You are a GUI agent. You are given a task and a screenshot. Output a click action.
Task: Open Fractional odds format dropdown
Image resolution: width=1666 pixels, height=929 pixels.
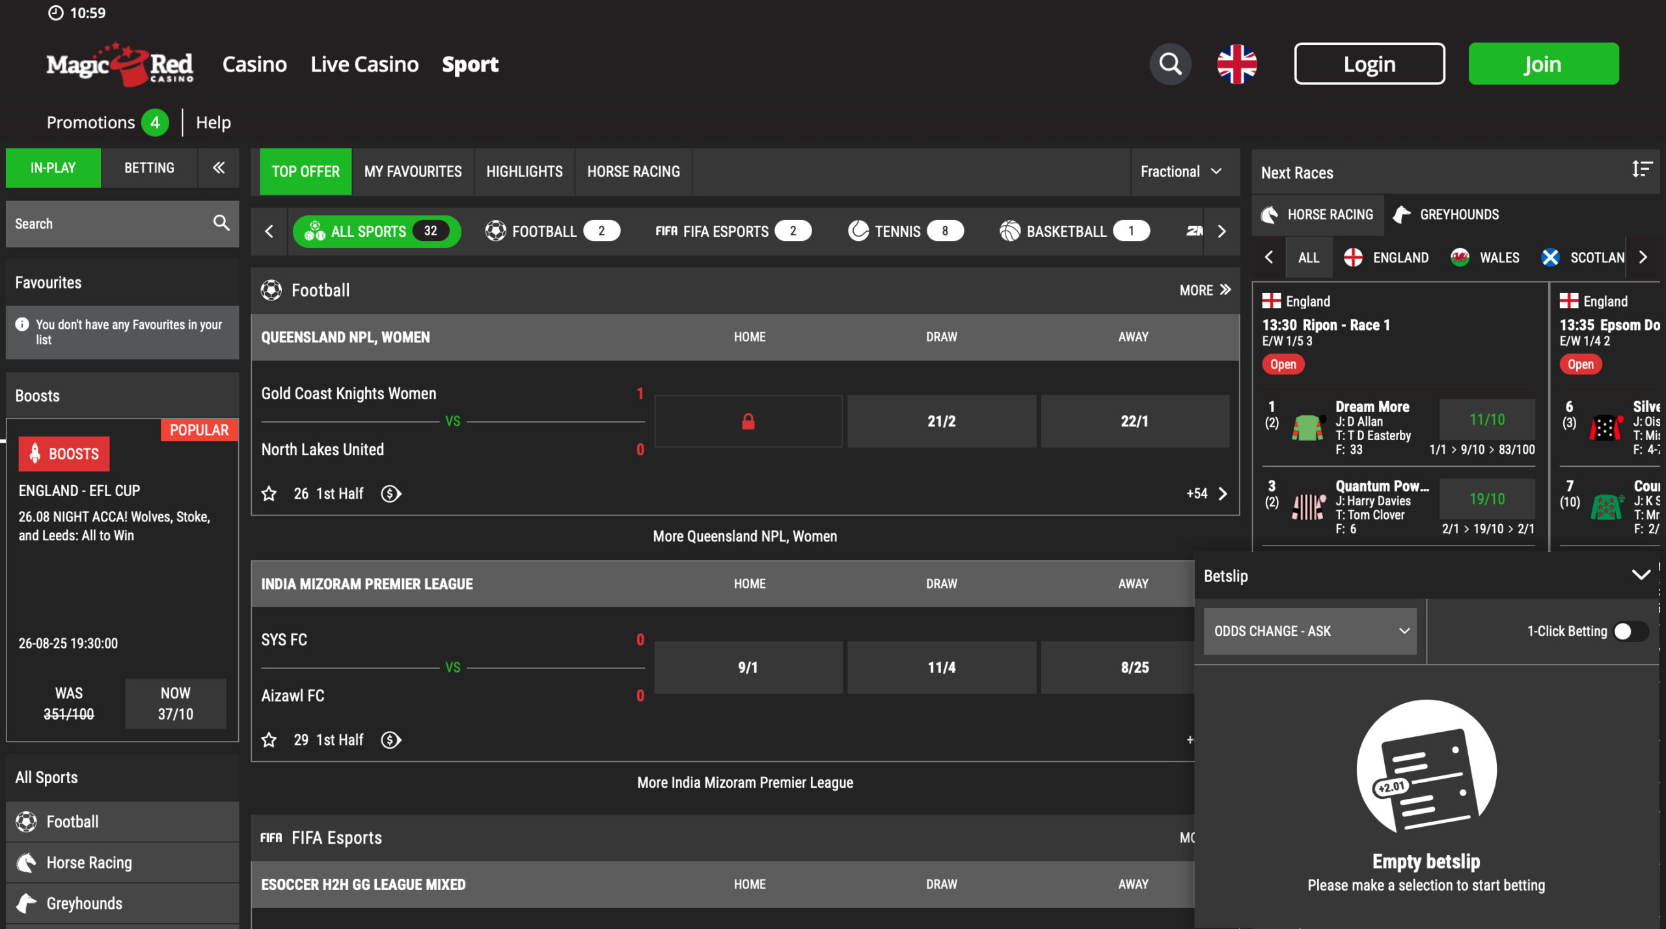tap(1181, 171)
